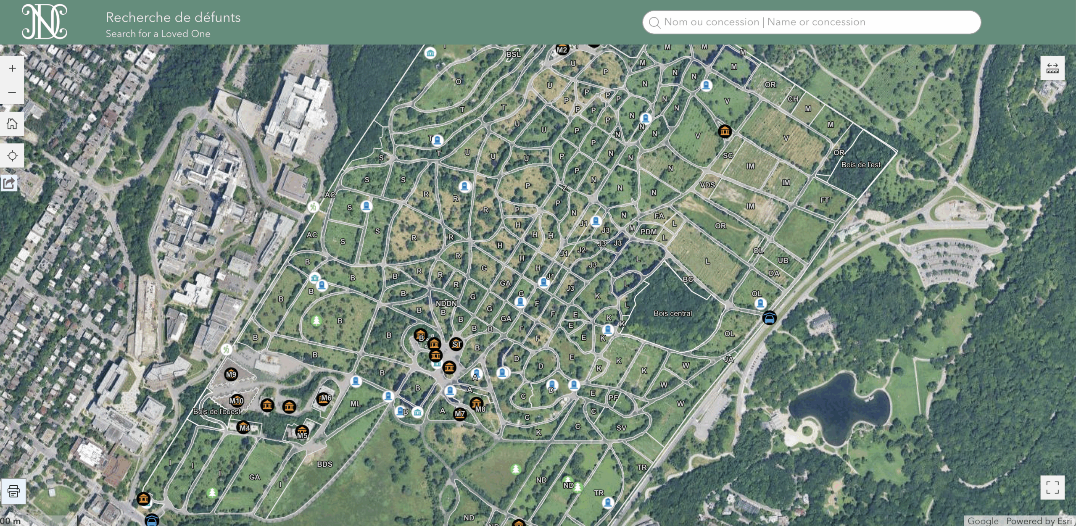Viewport: 1076px width, 526px height.
Task: Click the find my location crosshair icon
Action: (12, 156)
